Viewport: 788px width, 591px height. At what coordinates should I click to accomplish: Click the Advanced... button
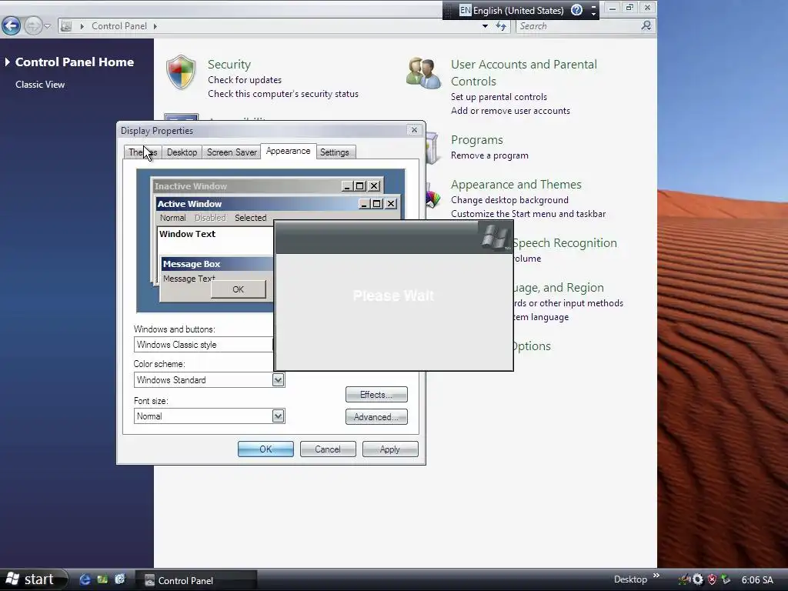tap(376, 416)
